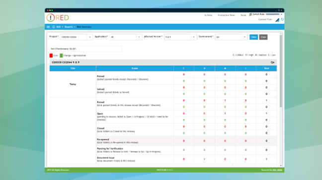Click the Total column header
The image size is (322, 180).
coord(266,68)
